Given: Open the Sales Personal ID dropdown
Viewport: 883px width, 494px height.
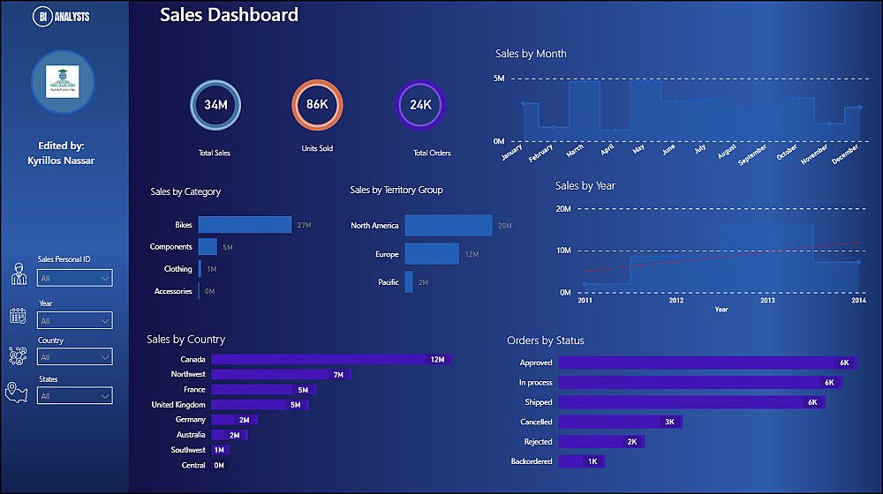Looking at the screenshot, I should (x=75, y=278).
